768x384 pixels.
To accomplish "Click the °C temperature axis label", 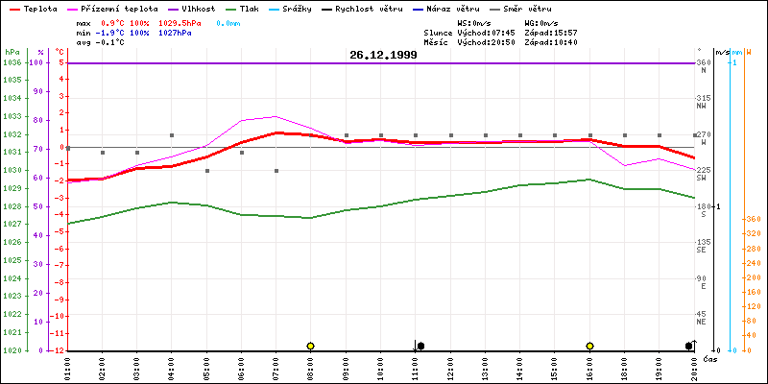I will [x=60, y=51].
